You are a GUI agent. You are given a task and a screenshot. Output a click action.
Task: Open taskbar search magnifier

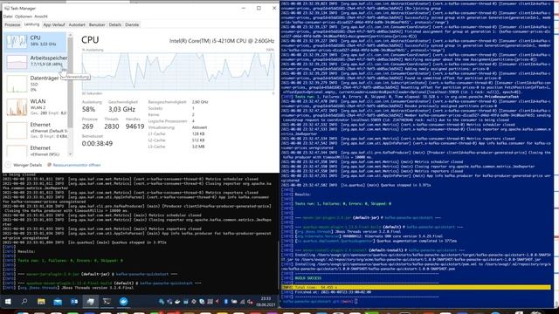(x=24, y=302)
